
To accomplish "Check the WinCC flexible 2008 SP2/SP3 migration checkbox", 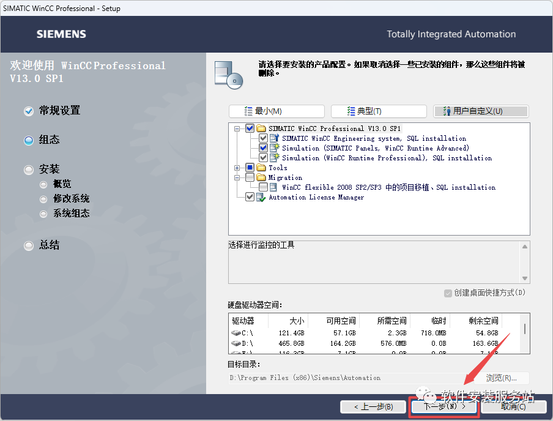I will (263, 187).
